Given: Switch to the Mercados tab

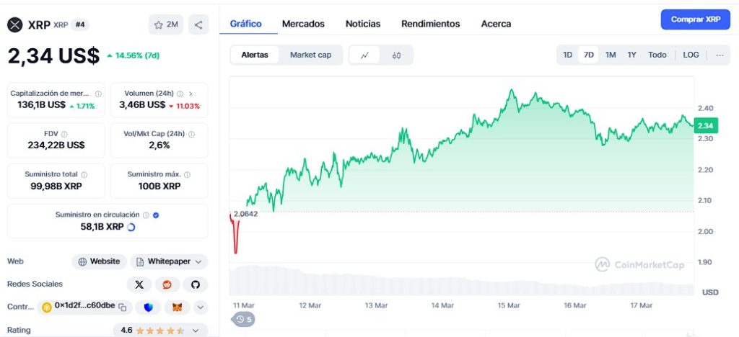Looking at the screenshot, I should [303, 24].
